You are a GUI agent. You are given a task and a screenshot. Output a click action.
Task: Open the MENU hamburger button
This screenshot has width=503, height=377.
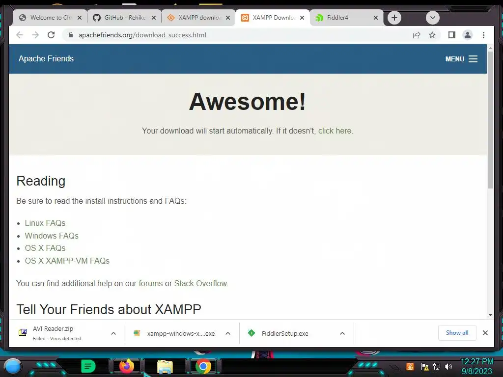coord(461,59)
